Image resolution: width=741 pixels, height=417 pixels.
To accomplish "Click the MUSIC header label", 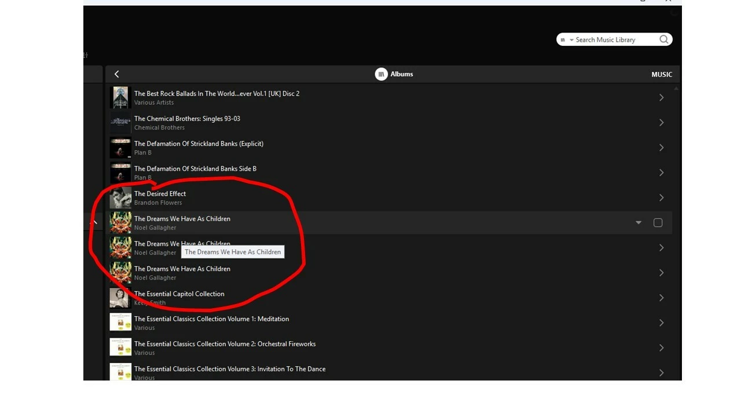I will (x=662, y=74).
